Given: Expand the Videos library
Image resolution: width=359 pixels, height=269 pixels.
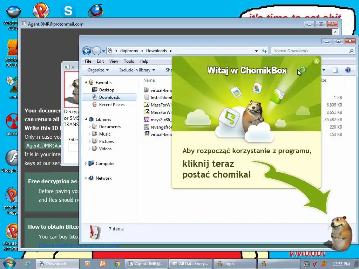Looking at the screenshot, I should 89,149.
